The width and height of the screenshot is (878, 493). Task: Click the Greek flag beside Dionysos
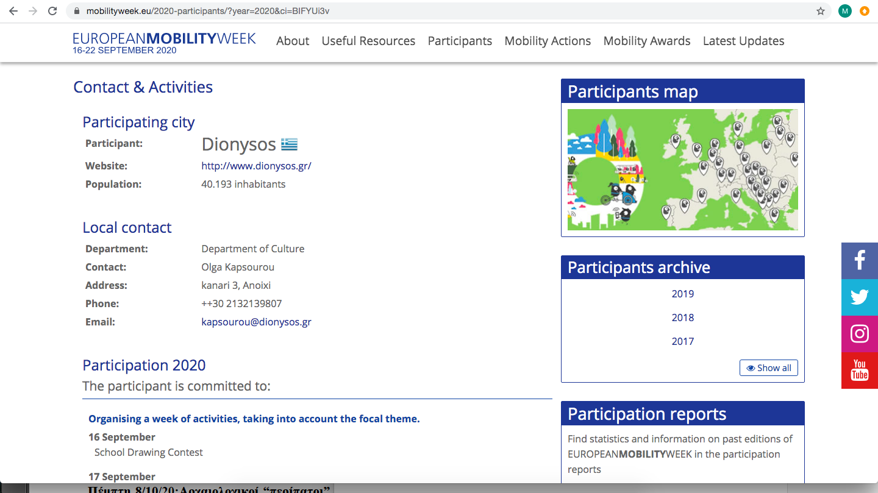[x=289, y=144]
